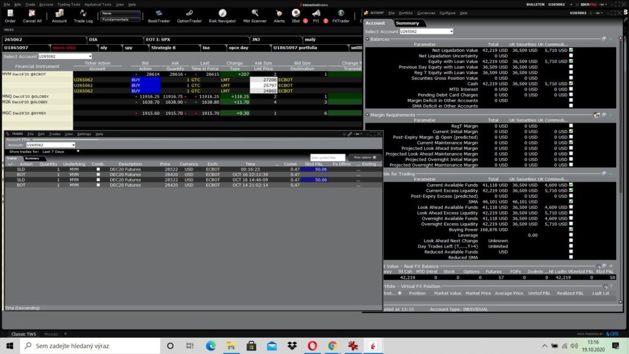Open Analytical Tools menu
Viewport: 629px width, 354px height.
tap(97, 5)
